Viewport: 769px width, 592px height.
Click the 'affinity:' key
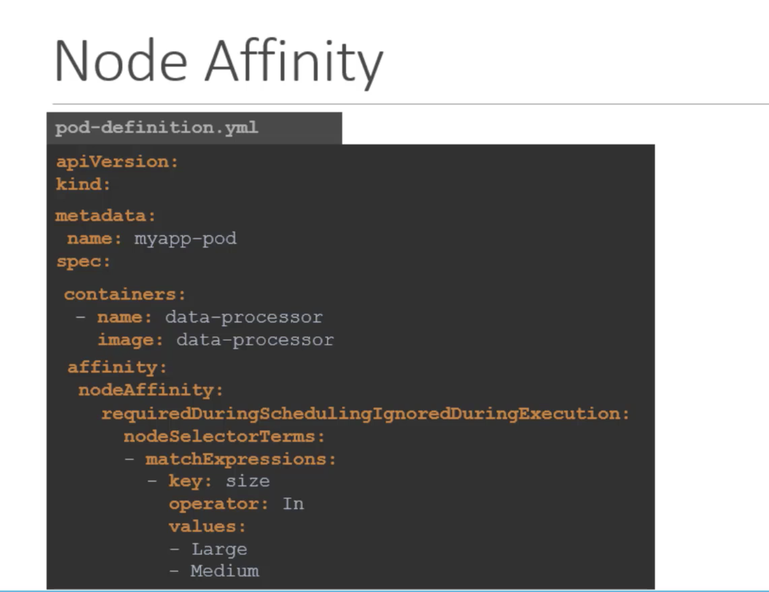[x=117, y=367]
